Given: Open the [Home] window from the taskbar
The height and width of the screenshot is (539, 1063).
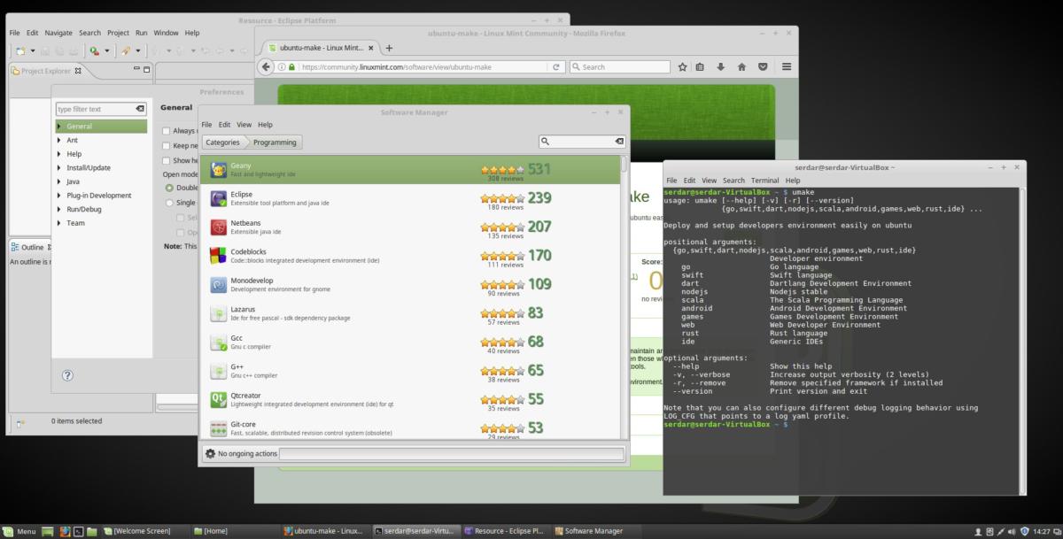Looking at the screenshot, I should [x=213, y=531].
